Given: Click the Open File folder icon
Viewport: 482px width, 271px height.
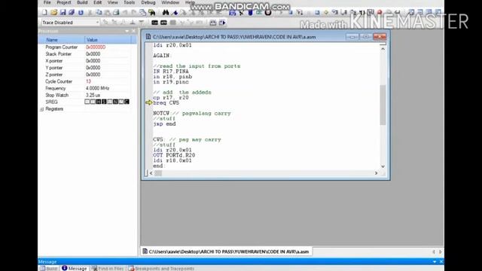Looking at the screenshot, I should pyautogui.click(x=53, y=12).
